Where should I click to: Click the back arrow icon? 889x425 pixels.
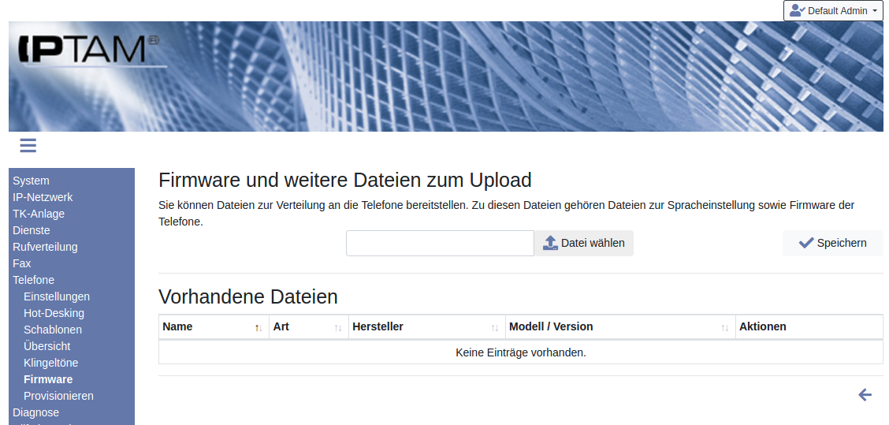click(x=865, y=395)
